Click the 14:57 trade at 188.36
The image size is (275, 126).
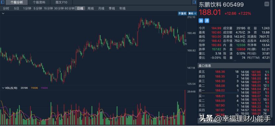[x=255, y=110]
